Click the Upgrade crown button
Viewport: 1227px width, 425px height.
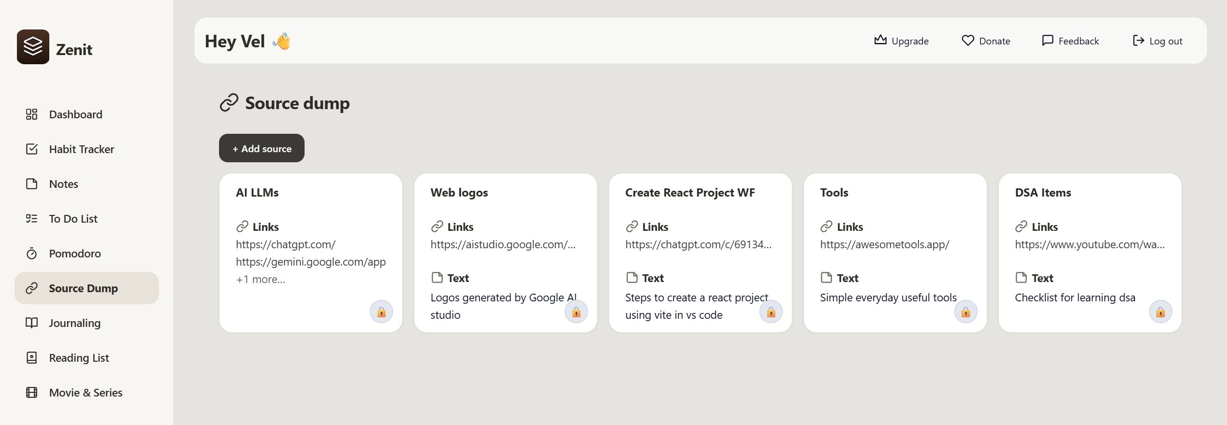901,41
